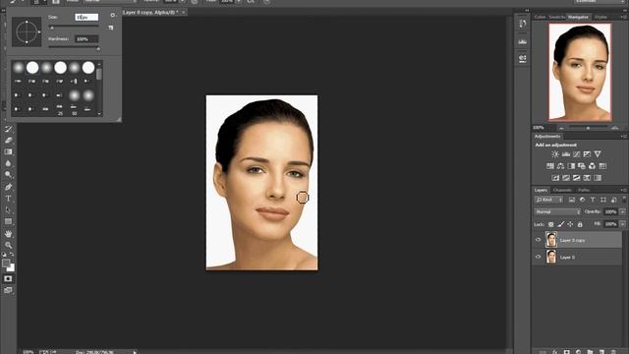Filter layers by type layers
Image resolution: width=629 pixels, height=354 pixels.
593,200
